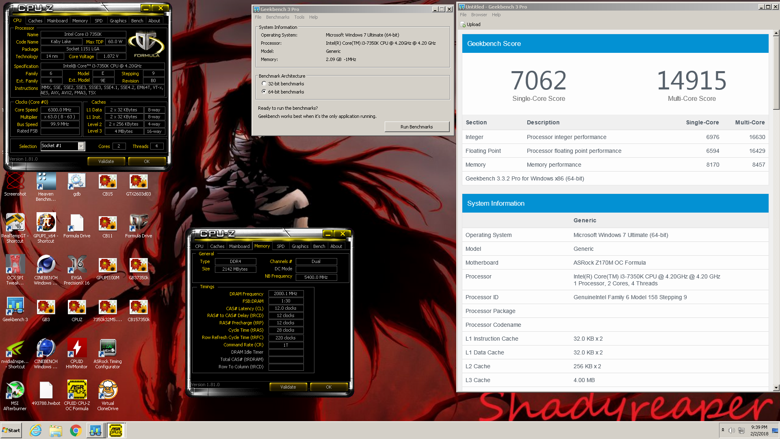Launch the RealTempGT shortcut
This screenshot has width=780, height=439.
pyautogui.click(x=15, y=228)
